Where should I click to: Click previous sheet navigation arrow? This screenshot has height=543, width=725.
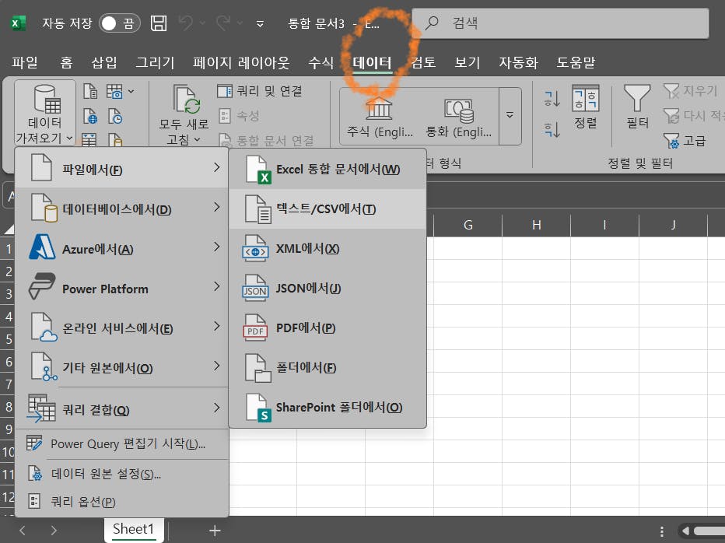coord(23,530)
